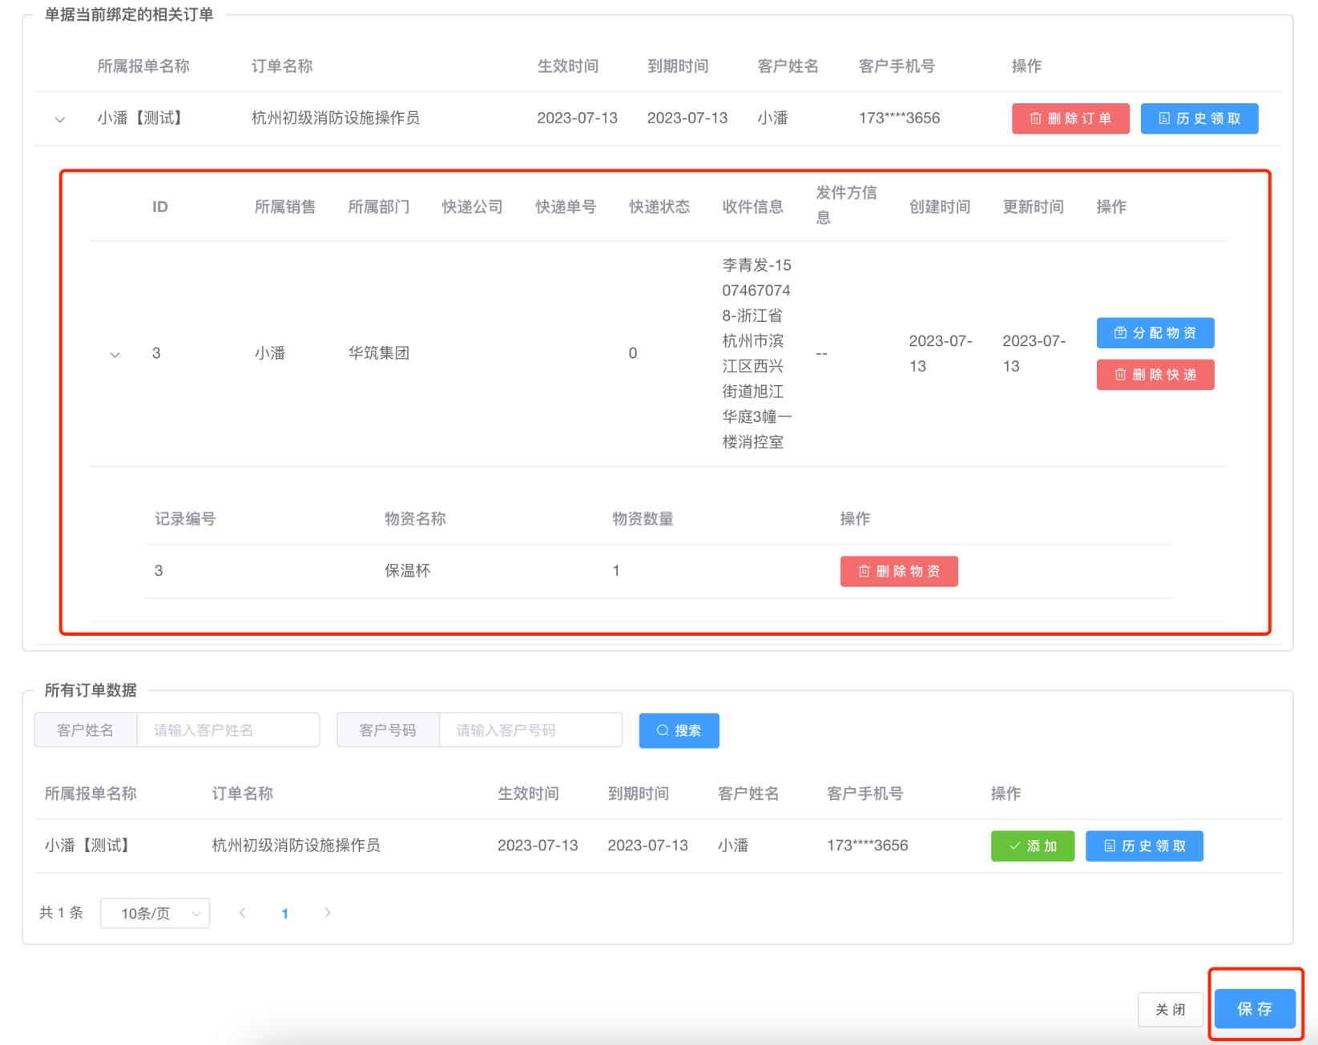Go to the previous page arrow

tap(243, 913)
